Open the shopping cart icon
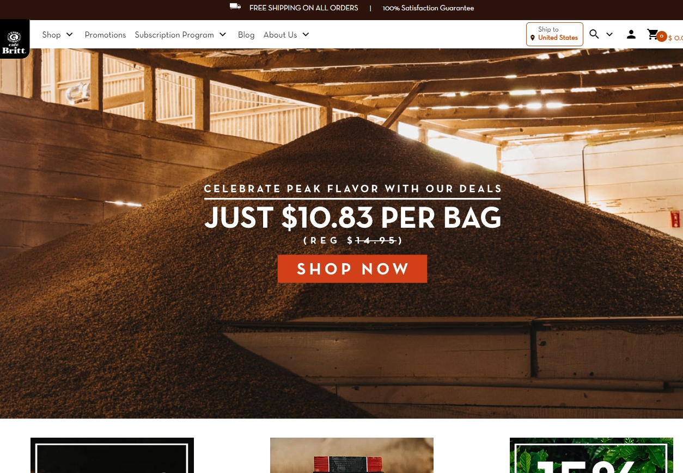The width and height of the screenshot is (683, 473). (x=652, y=34)
